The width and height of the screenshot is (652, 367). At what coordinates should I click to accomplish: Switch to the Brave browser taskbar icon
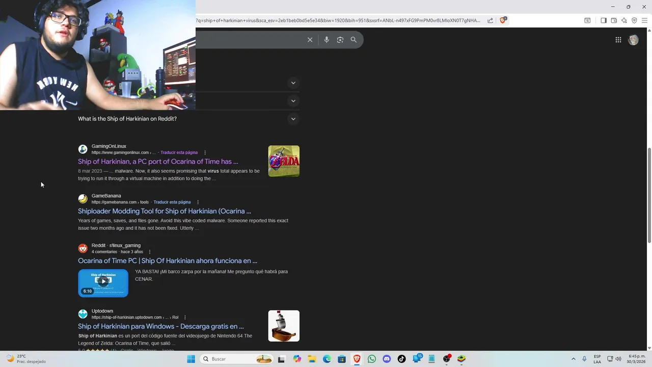(x=357, y=359)
